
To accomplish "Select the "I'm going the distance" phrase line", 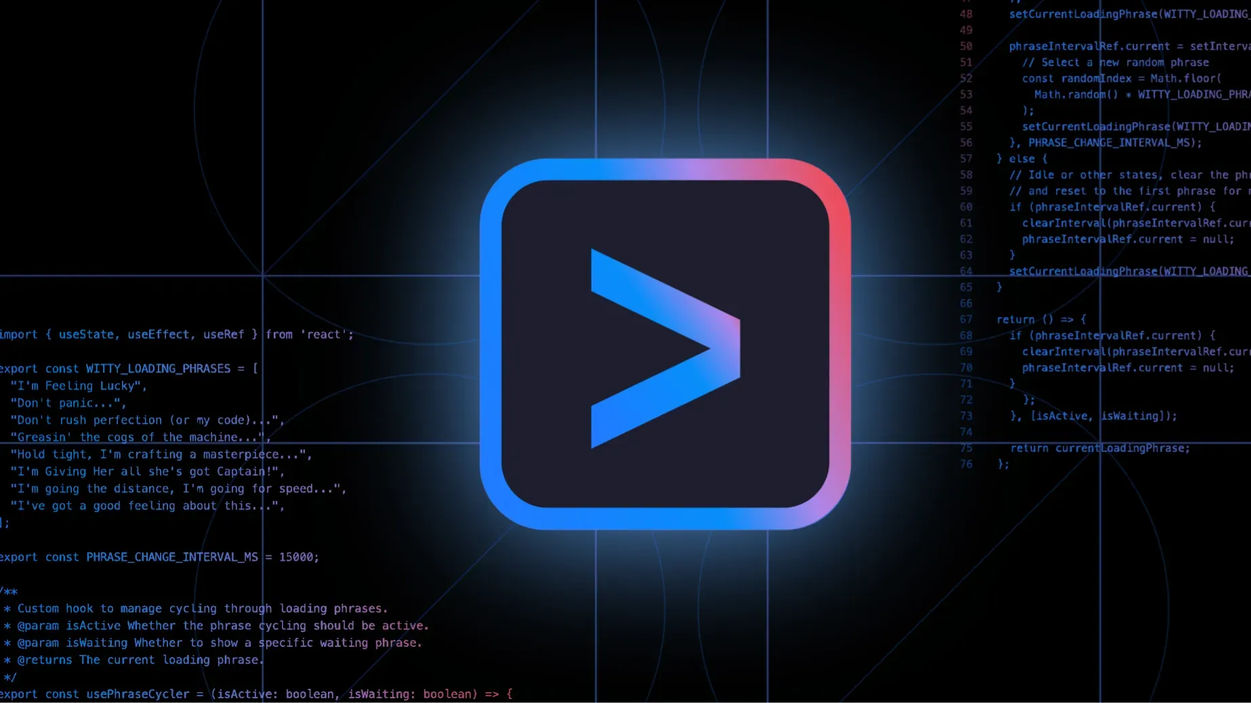I will 178,488.
